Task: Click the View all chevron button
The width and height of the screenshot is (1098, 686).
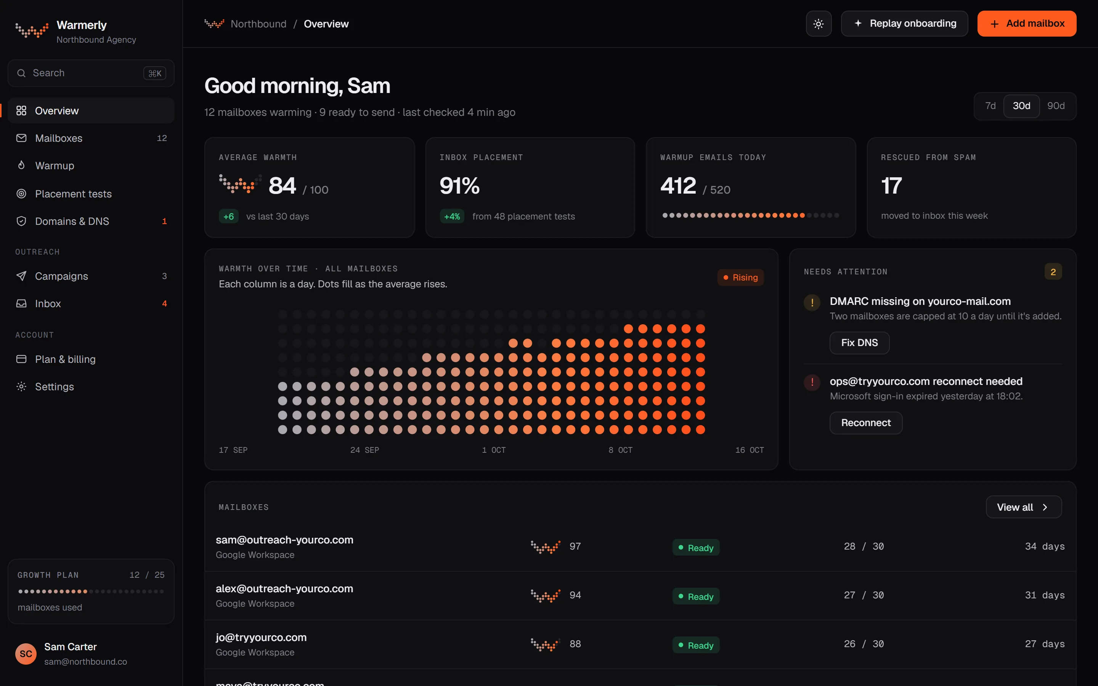Action: click(x=1024, y=507)
